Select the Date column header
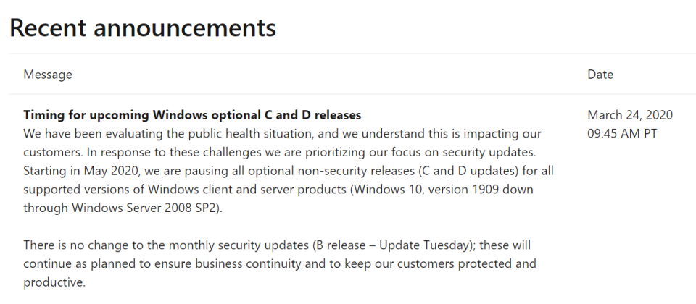The width and height of the screenshot is (696, 304). tap(600, 75)
